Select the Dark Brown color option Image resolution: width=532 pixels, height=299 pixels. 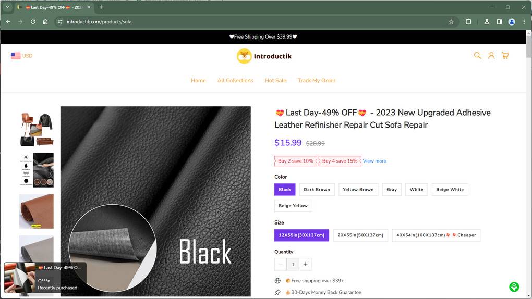pyautogui.click(x=317, y=190)
